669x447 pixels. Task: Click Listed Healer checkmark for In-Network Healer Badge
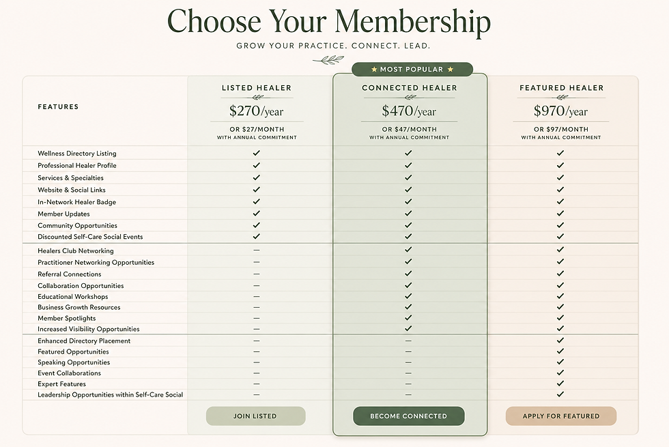pyautogui.click(x=257, y=201)
